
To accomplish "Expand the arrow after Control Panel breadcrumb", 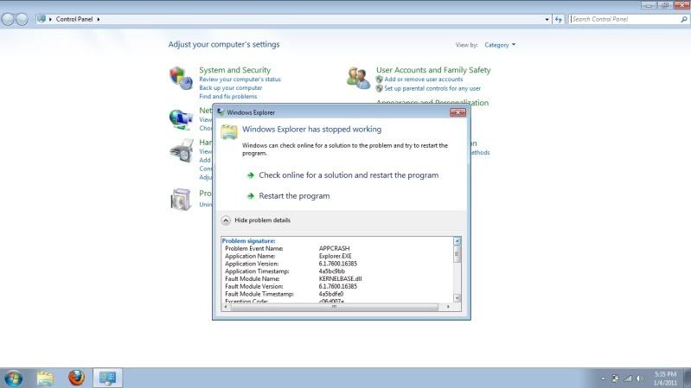I will 99,19.
